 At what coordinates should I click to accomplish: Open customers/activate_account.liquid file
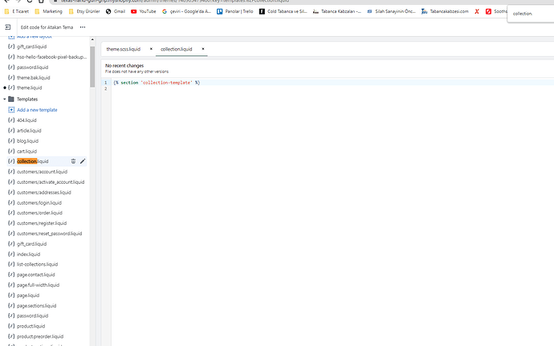pyautogui.click(x=51, y=182)
